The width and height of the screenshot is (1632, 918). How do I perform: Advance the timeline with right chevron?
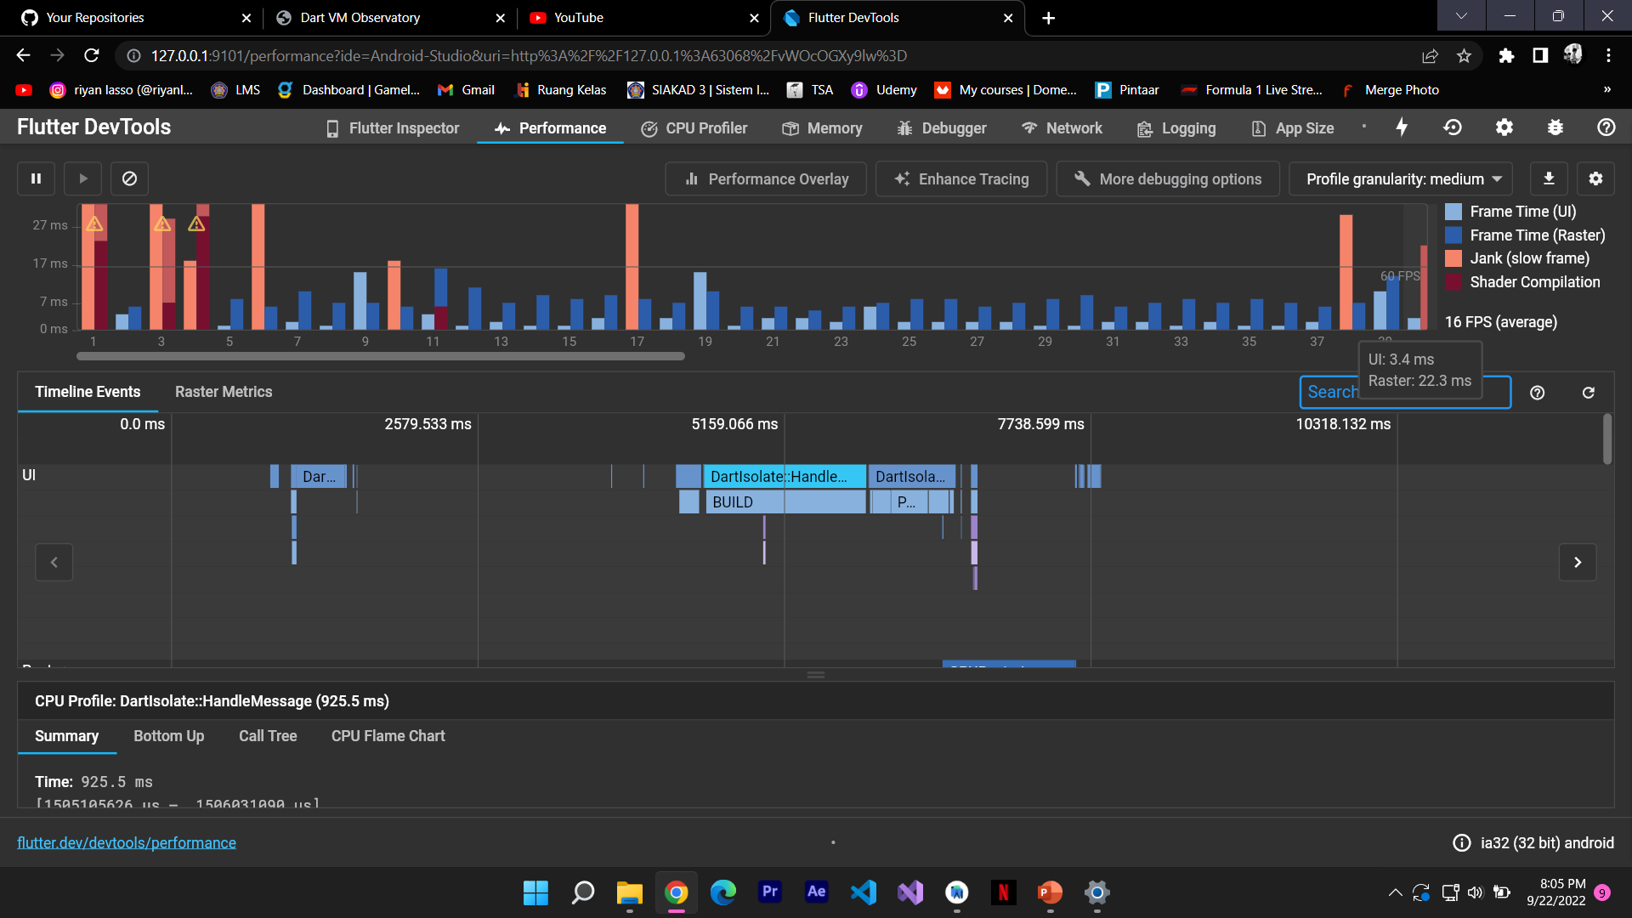click(x=1578, y=562)
